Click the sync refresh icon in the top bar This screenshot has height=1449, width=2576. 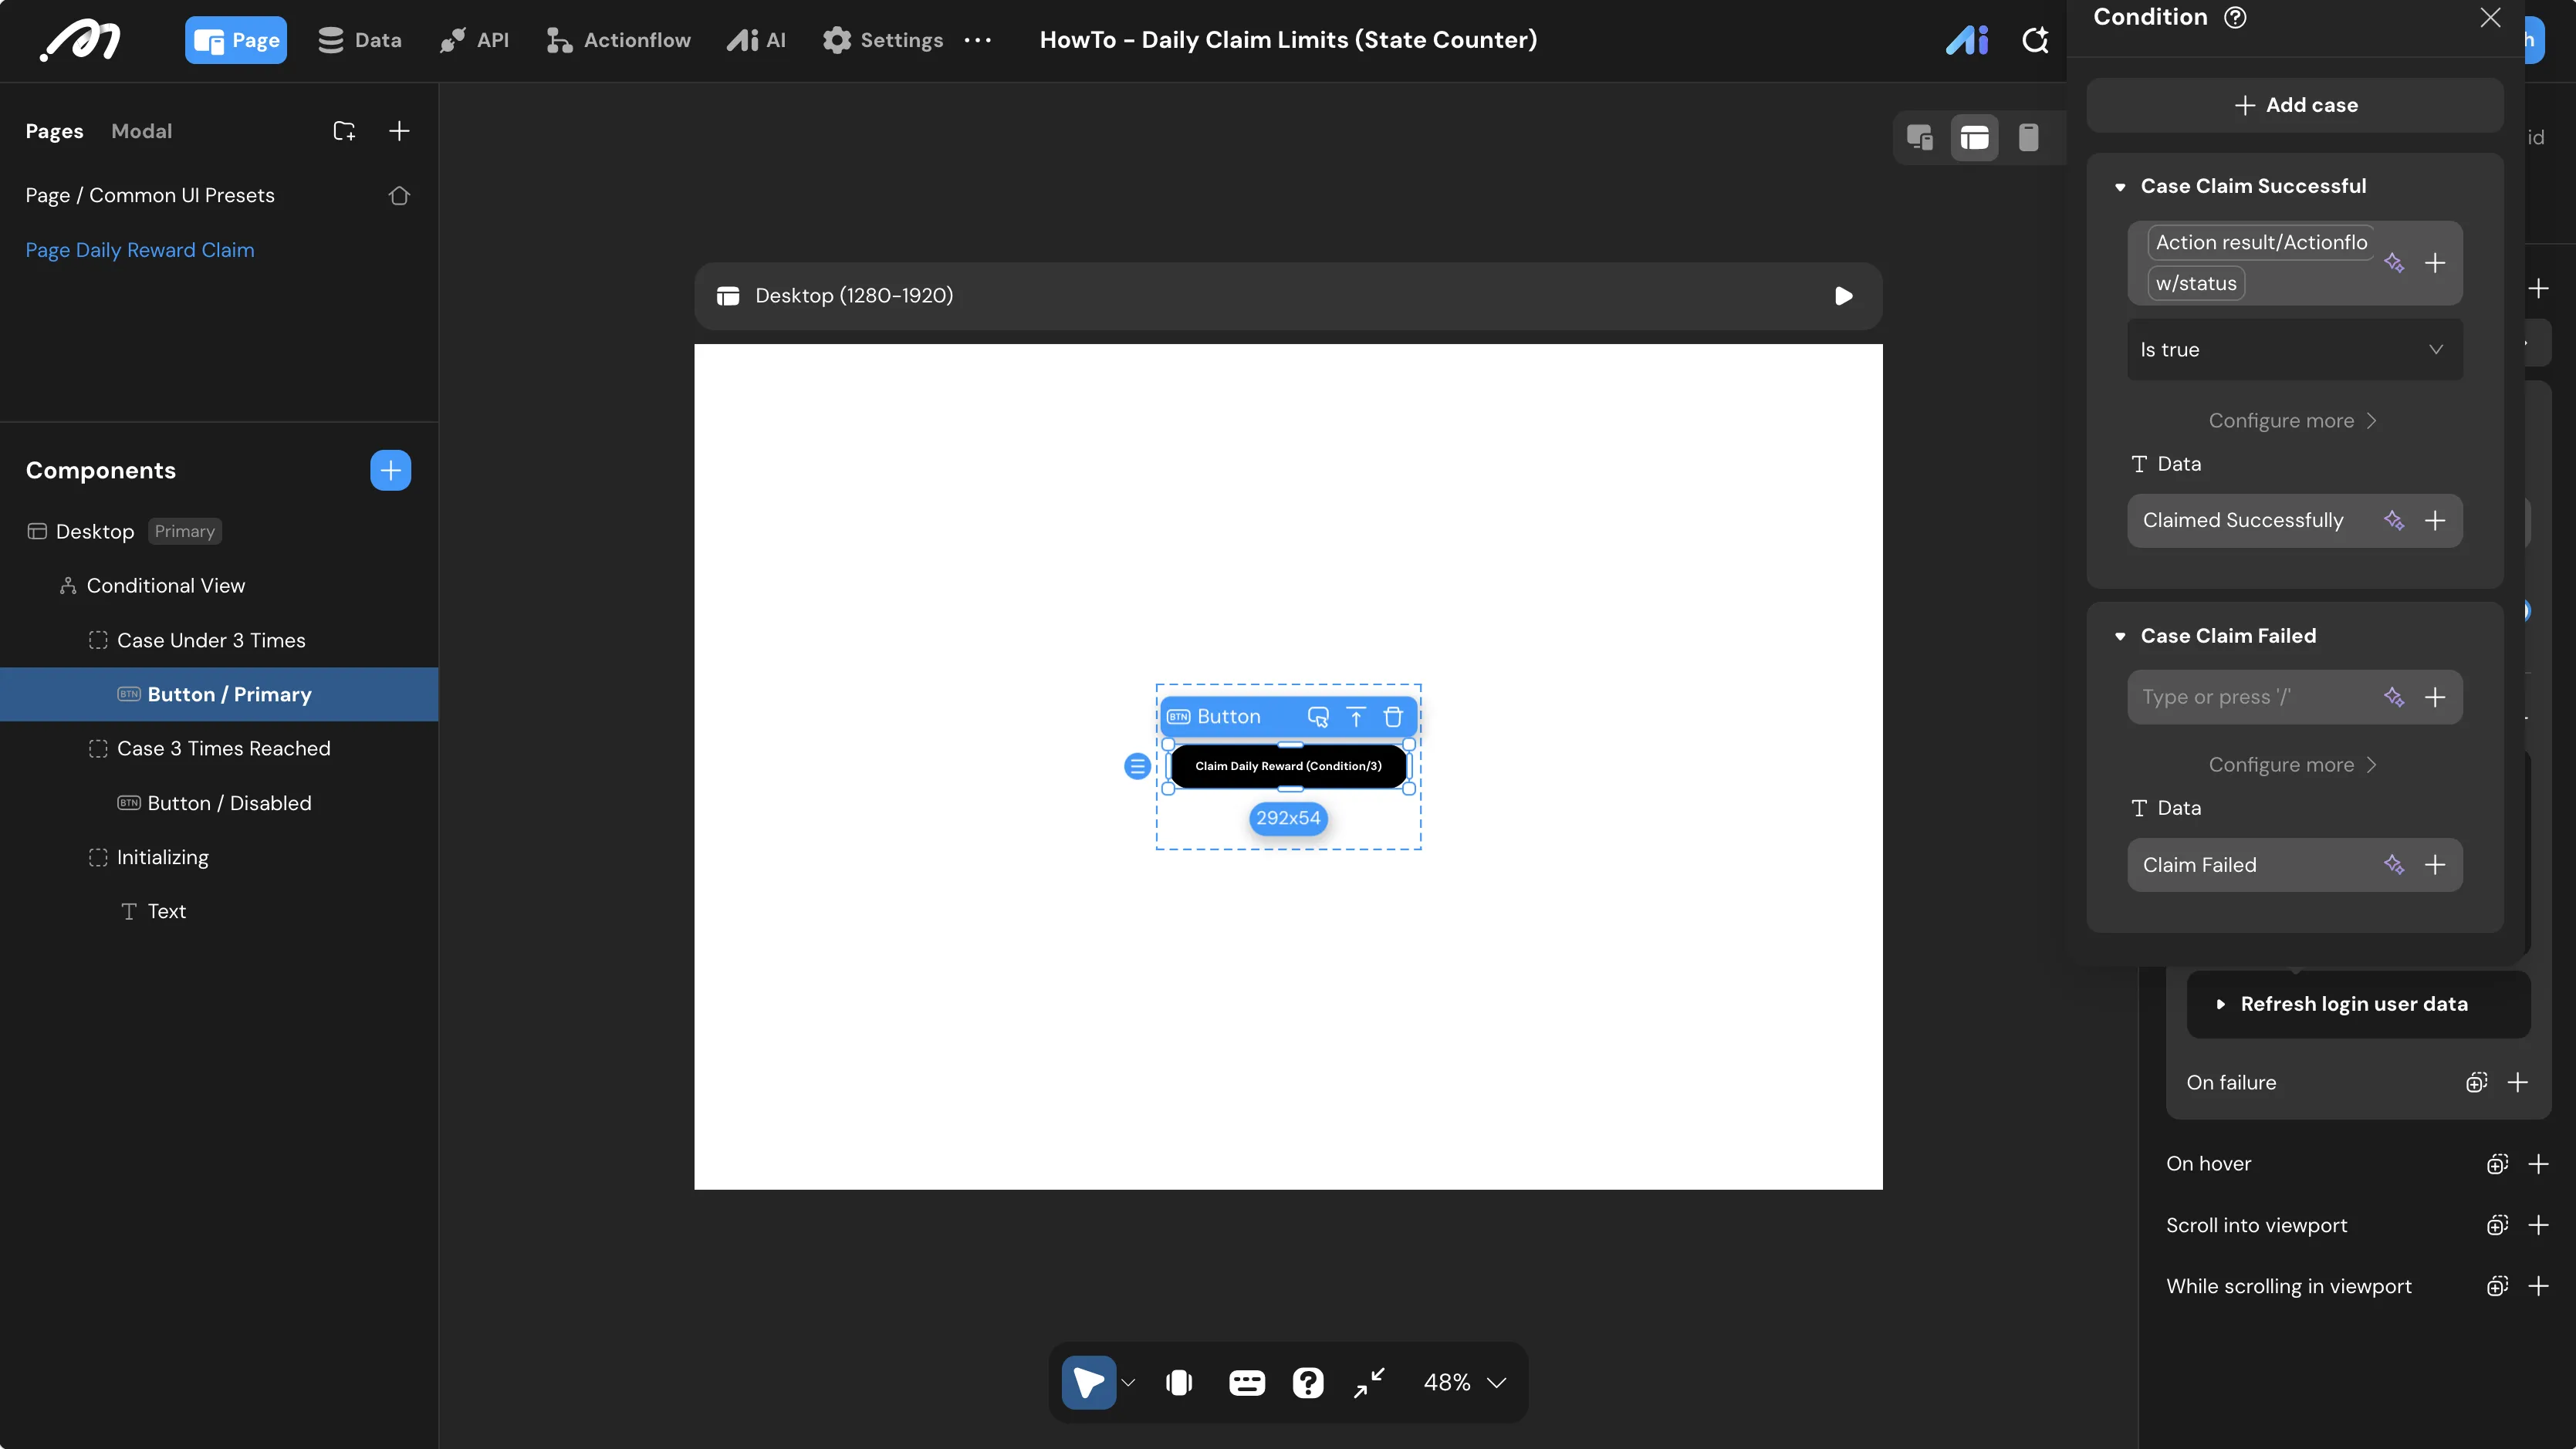point(2035,40)
